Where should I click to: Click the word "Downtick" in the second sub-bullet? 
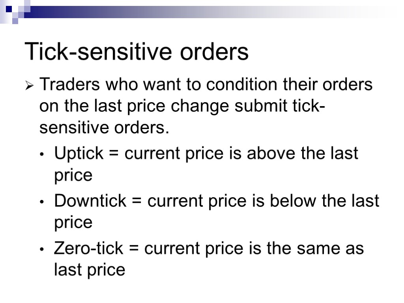(90, 201)
